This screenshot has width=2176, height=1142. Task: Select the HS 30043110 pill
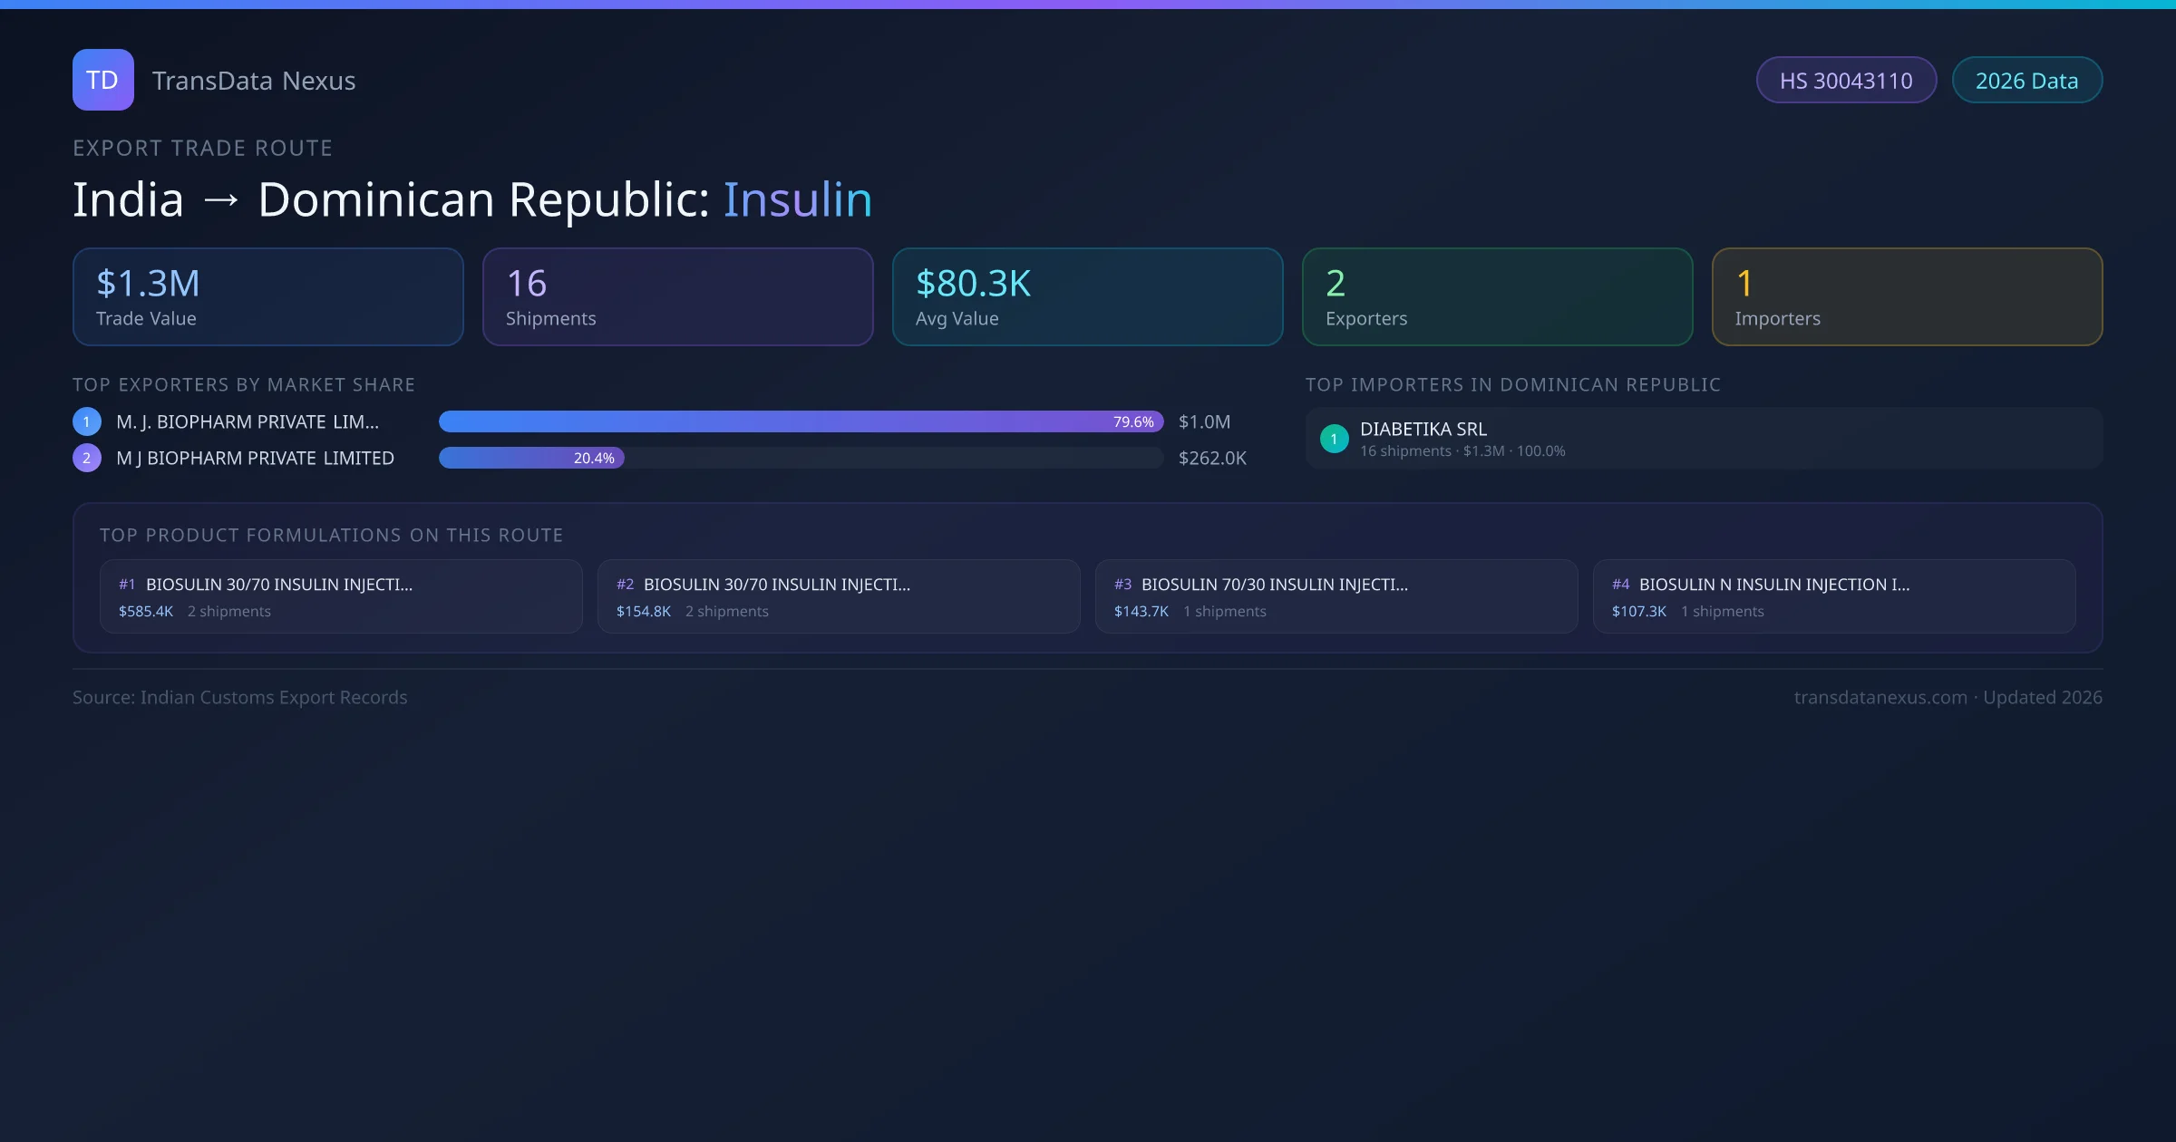click(x=1846, y=81)
